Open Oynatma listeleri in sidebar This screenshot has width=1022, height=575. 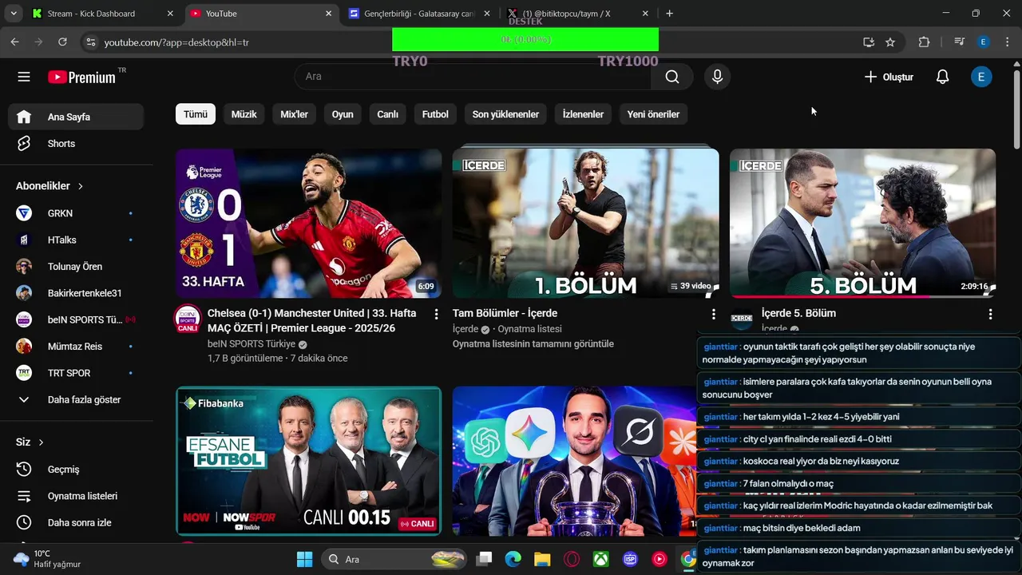tap(76, 496)
